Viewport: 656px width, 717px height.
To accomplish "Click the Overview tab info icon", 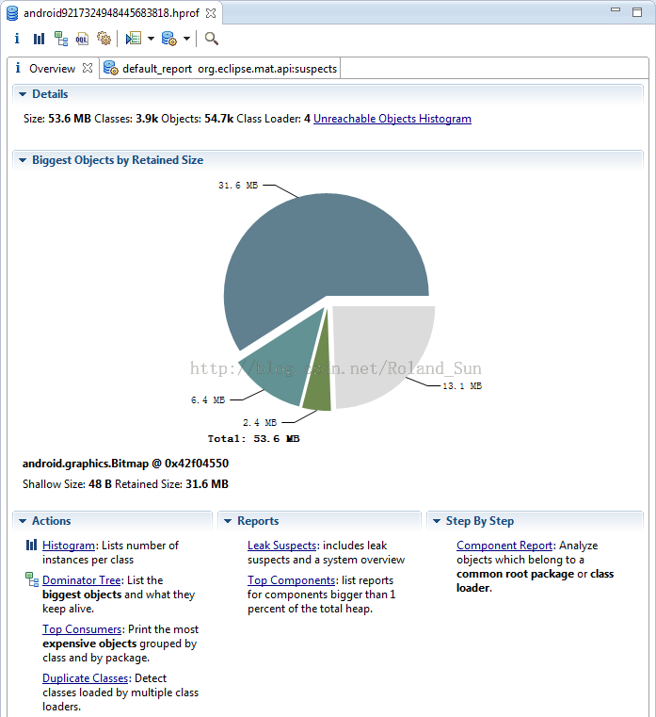I will (18, 68).
